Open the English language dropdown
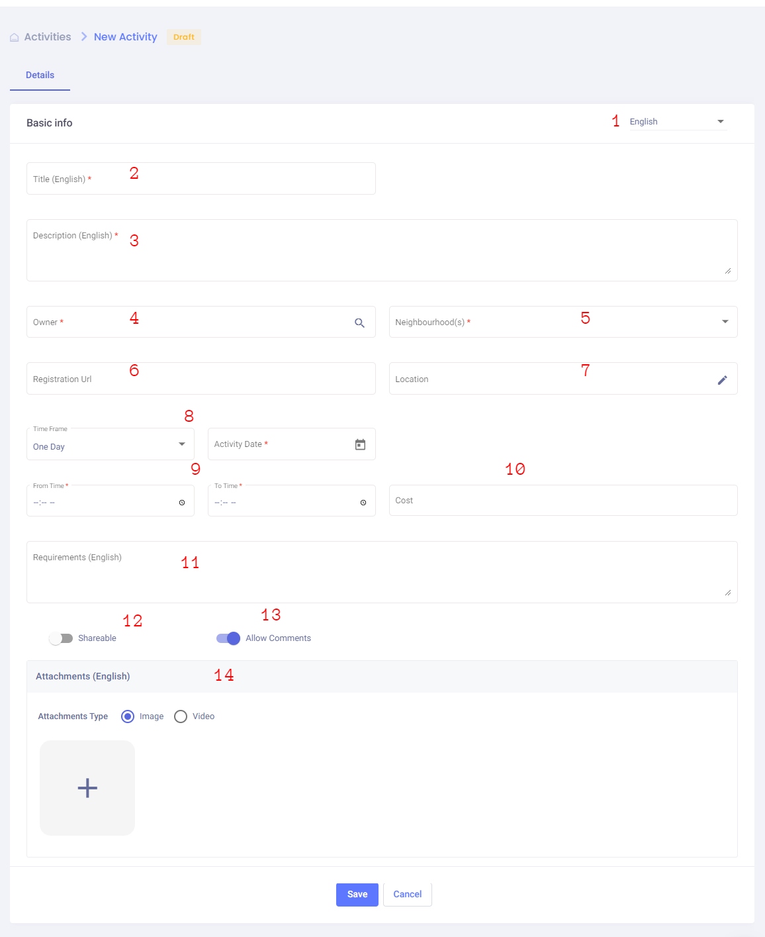The width and height of the screenshot is (765, 937). pyautogui.click(x=678, y=122)
